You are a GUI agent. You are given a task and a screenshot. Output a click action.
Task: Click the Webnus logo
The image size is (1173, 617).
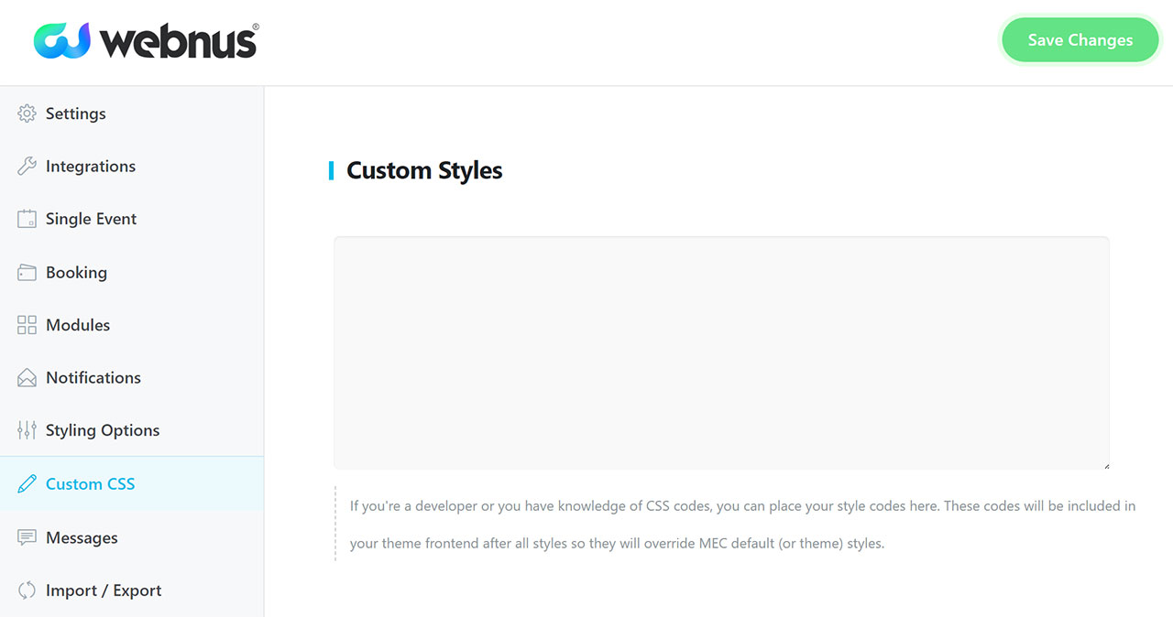pyautogui.click(x=147, y=41)
